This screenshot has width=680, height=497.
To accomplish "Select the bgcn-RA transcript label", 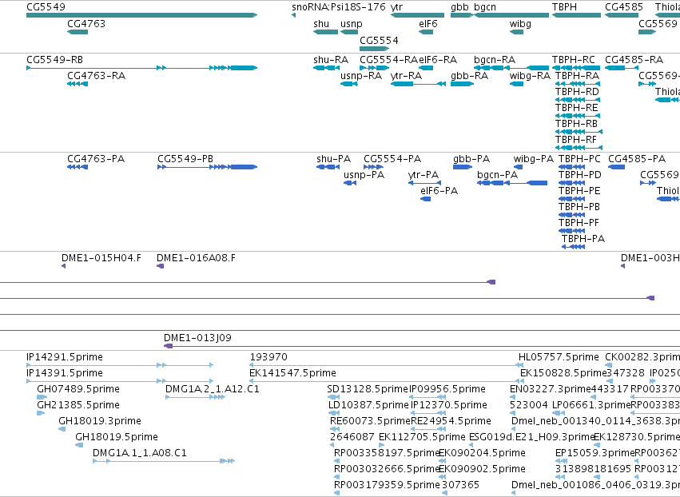I will coord(495,60).
